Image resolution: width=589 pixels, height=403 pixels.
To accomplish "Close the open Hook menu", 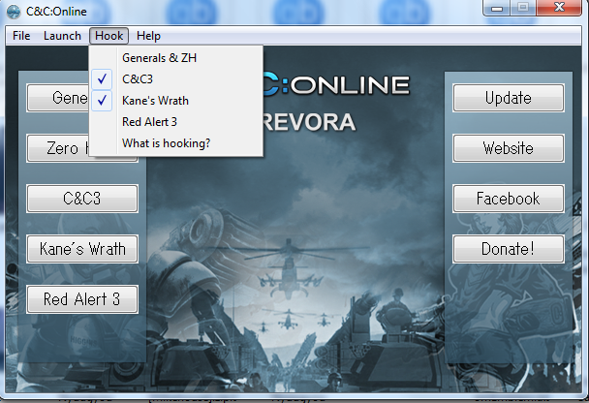I will 108,36.
